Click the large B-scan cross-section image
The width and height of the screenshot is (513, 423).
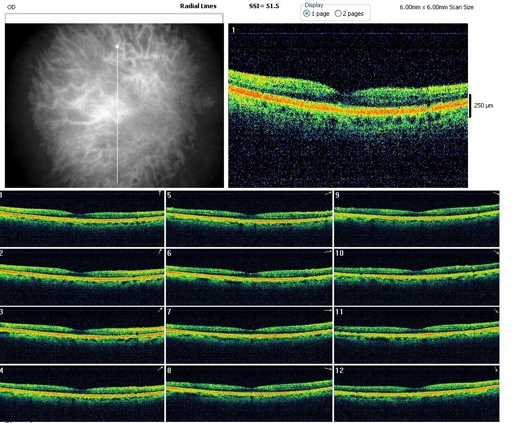(x=348, y=106)
